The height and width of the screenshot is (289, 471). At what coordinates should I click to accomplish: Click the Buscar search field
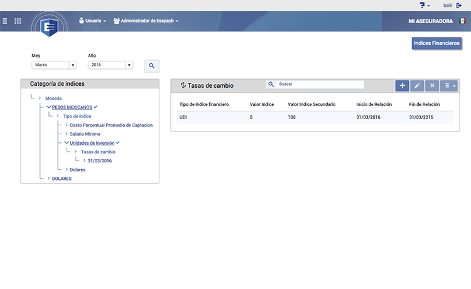tap(320, 84)
